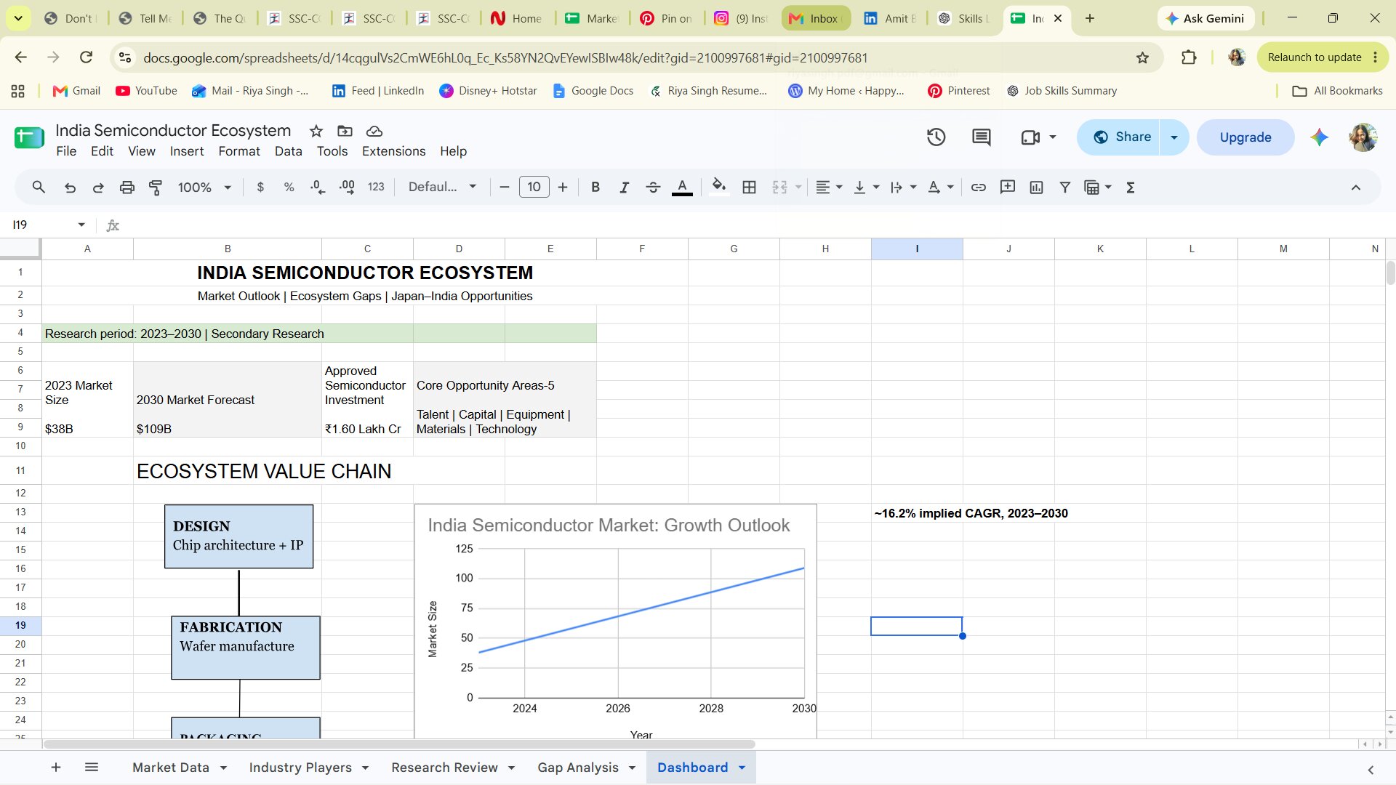1396x785 pixels.
Task: Open the font family dropdown
Action: (442, 188)
